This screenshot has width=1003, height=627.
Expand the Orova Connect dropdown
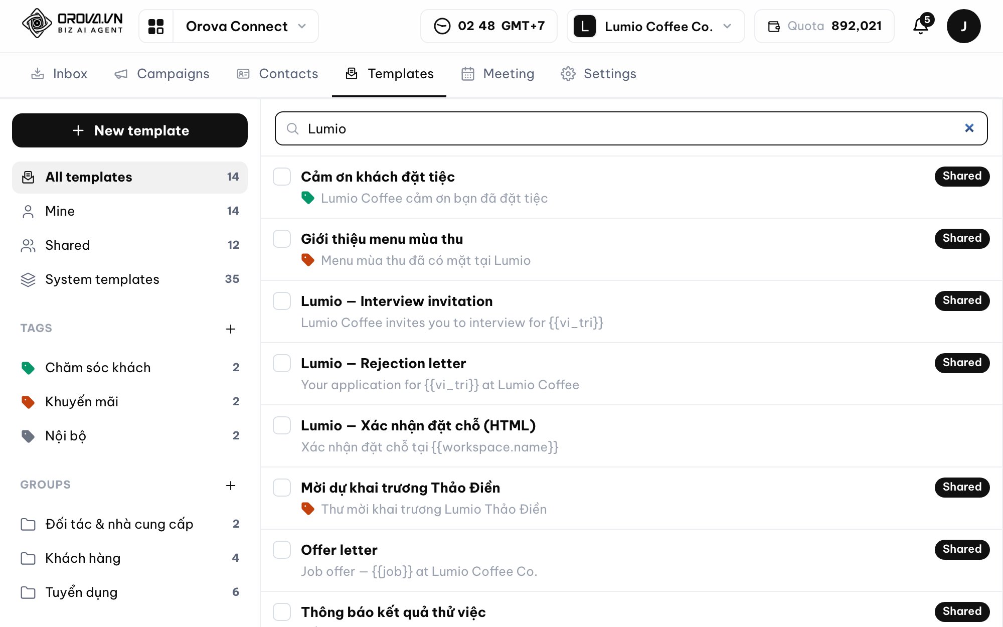[246, 26]
